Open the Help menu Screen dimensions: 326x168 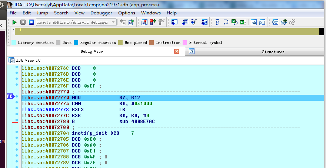pos(172,13)
